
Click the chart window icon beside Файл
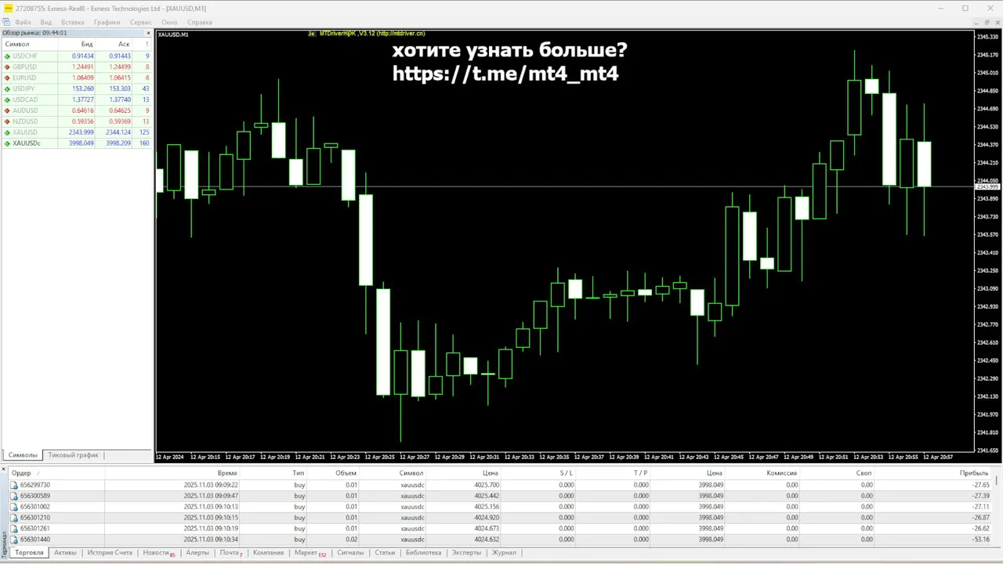pyautogui.click(x=7, y=23)
